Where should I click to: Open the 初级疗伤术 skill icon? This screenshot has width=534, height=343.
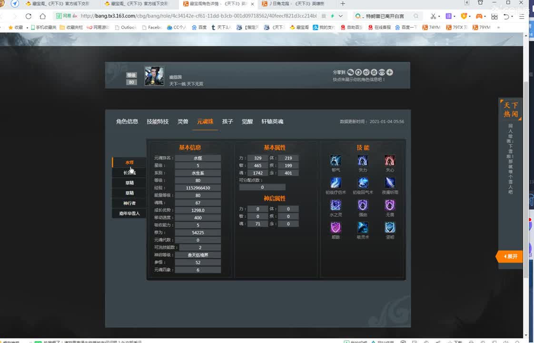point(336,182)
